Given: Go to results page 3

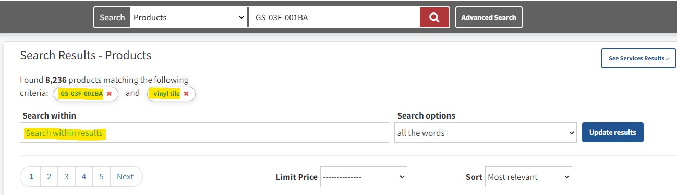Looking at the screenshot, I should point(67,177).
